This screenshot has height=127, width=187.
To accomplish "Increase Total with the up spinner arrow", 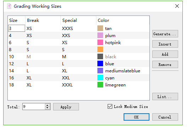I will 47,105.
